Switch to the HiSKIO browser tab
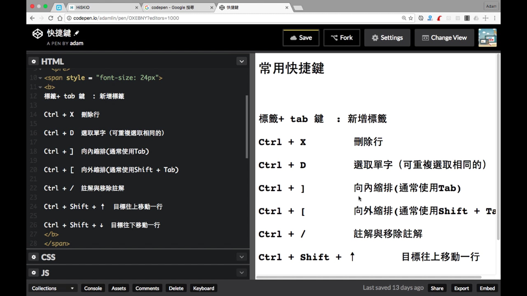This screenshot has height=296, width=527. (102, 7)
